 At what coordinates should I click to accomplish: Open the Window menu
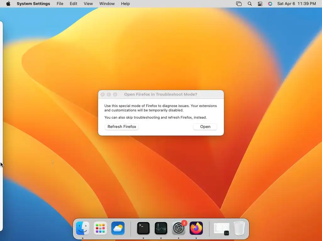[107, 4]
